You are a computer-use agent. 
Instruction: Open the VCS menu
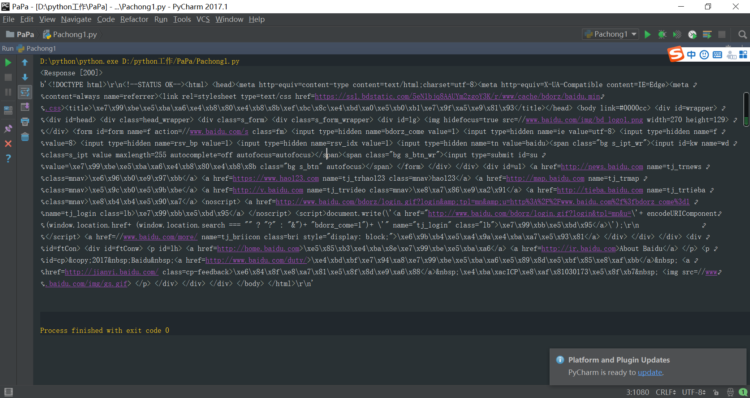click(203, 19)
